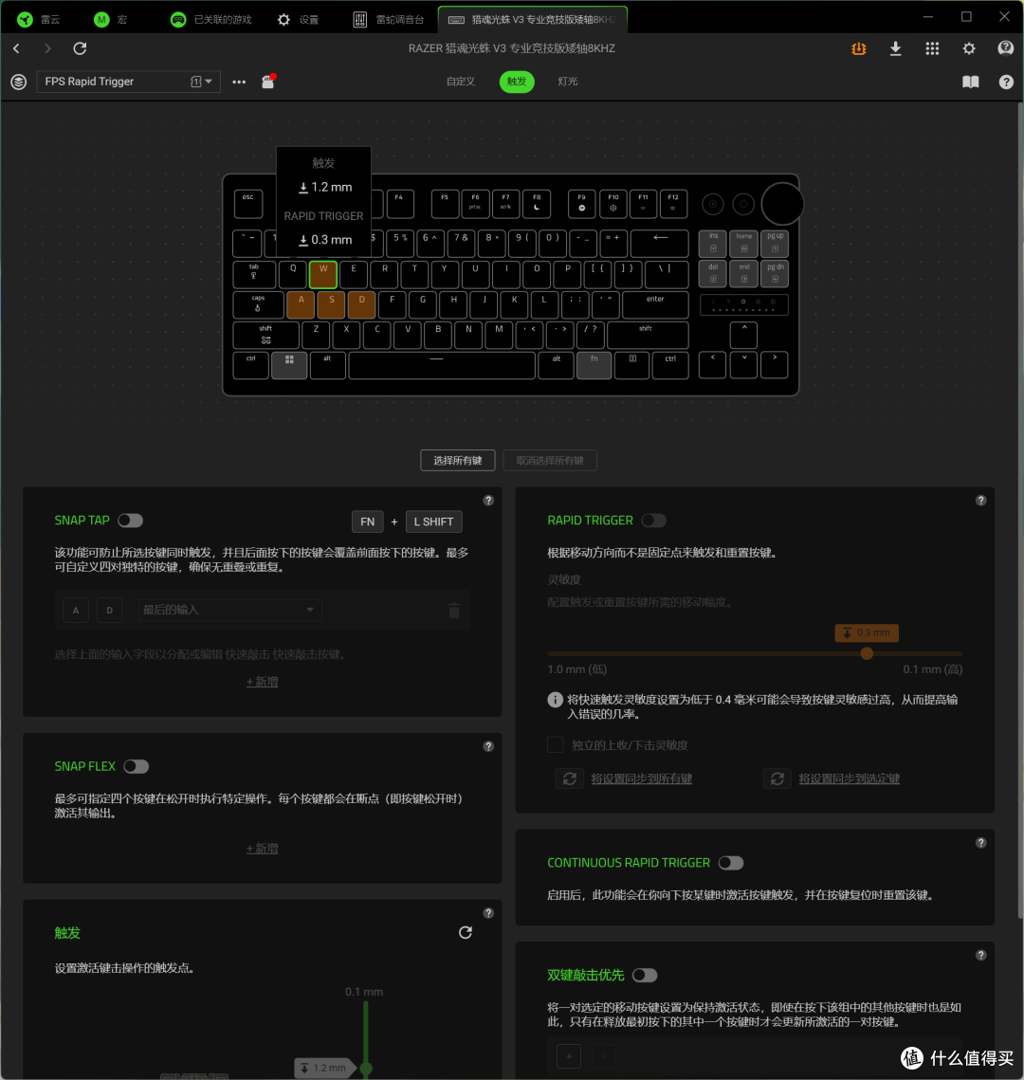Toggle the SNAP FLEX switch
The height and width of the screenshot is (1080, 1024).
137,766
